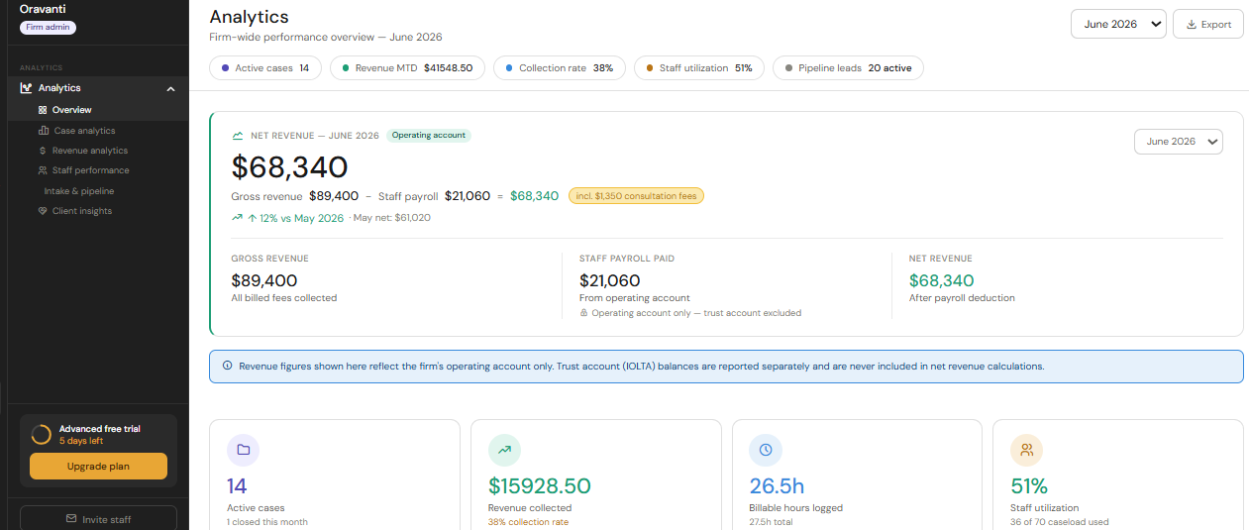
Task: Click the 1 closed this month text
Action: point(267,522)
